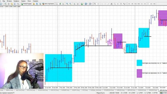Click the icon left of Авто-торговля
The image size is (167, 94).
[x=40, y=4]
